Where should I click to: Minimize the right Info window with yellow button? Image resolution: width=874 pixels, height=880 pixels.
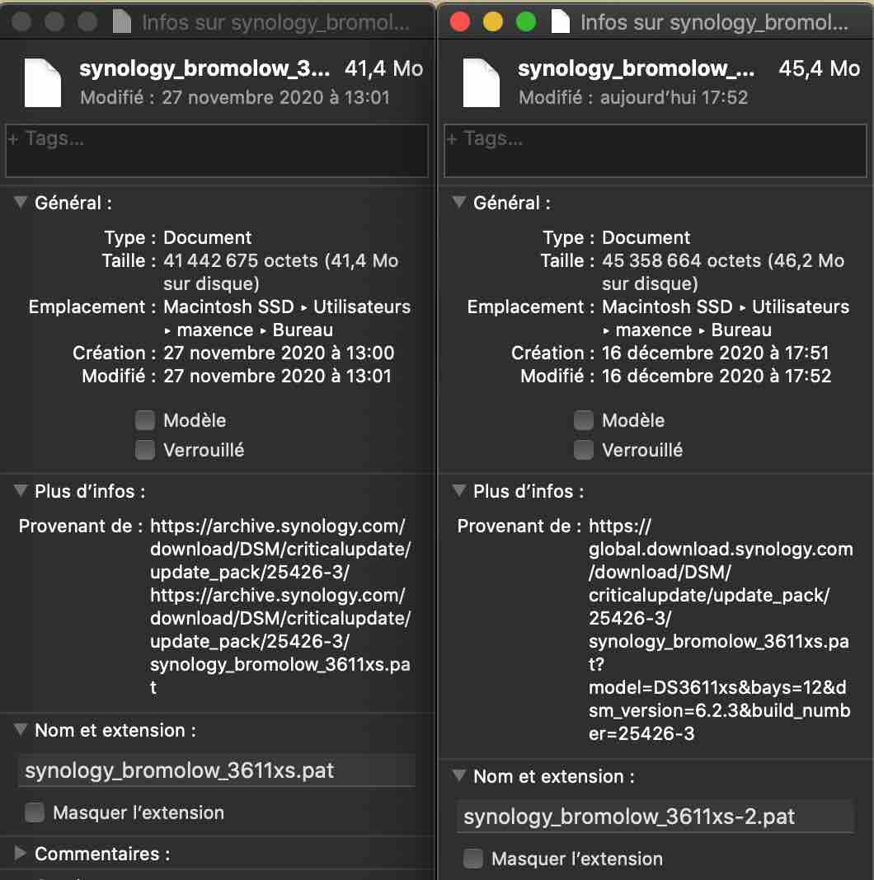click(492, 22)
